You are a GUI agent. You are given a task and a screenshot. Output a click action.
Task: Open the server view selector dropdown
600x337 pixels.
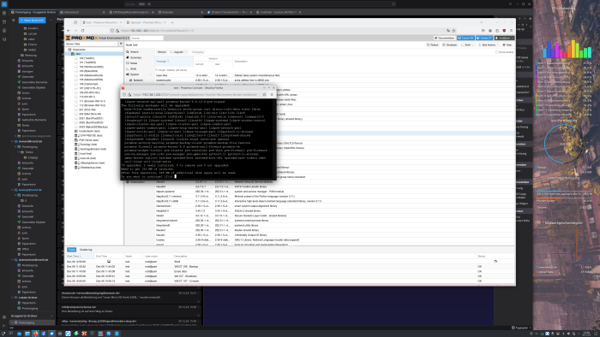click(91, 44)
